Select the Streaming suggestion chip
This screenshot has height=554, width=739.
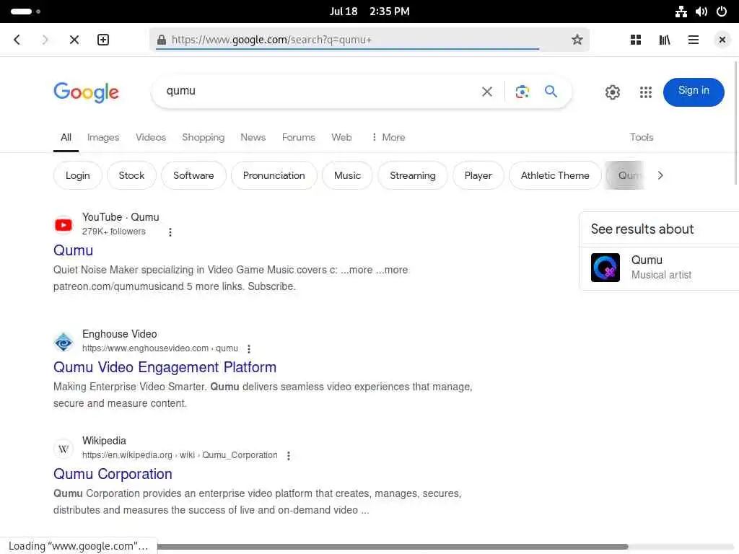point(413,175)
